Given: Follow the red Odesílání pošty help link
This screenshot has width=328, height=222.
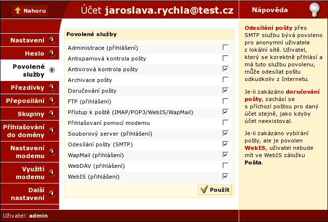Looking at the screenshot, I should point(268,28).
